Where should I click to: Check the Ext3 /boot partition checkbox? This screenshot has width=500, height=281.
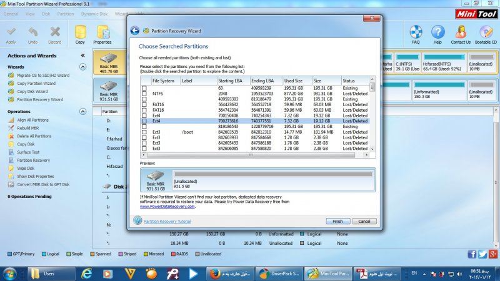click(144, 132)
